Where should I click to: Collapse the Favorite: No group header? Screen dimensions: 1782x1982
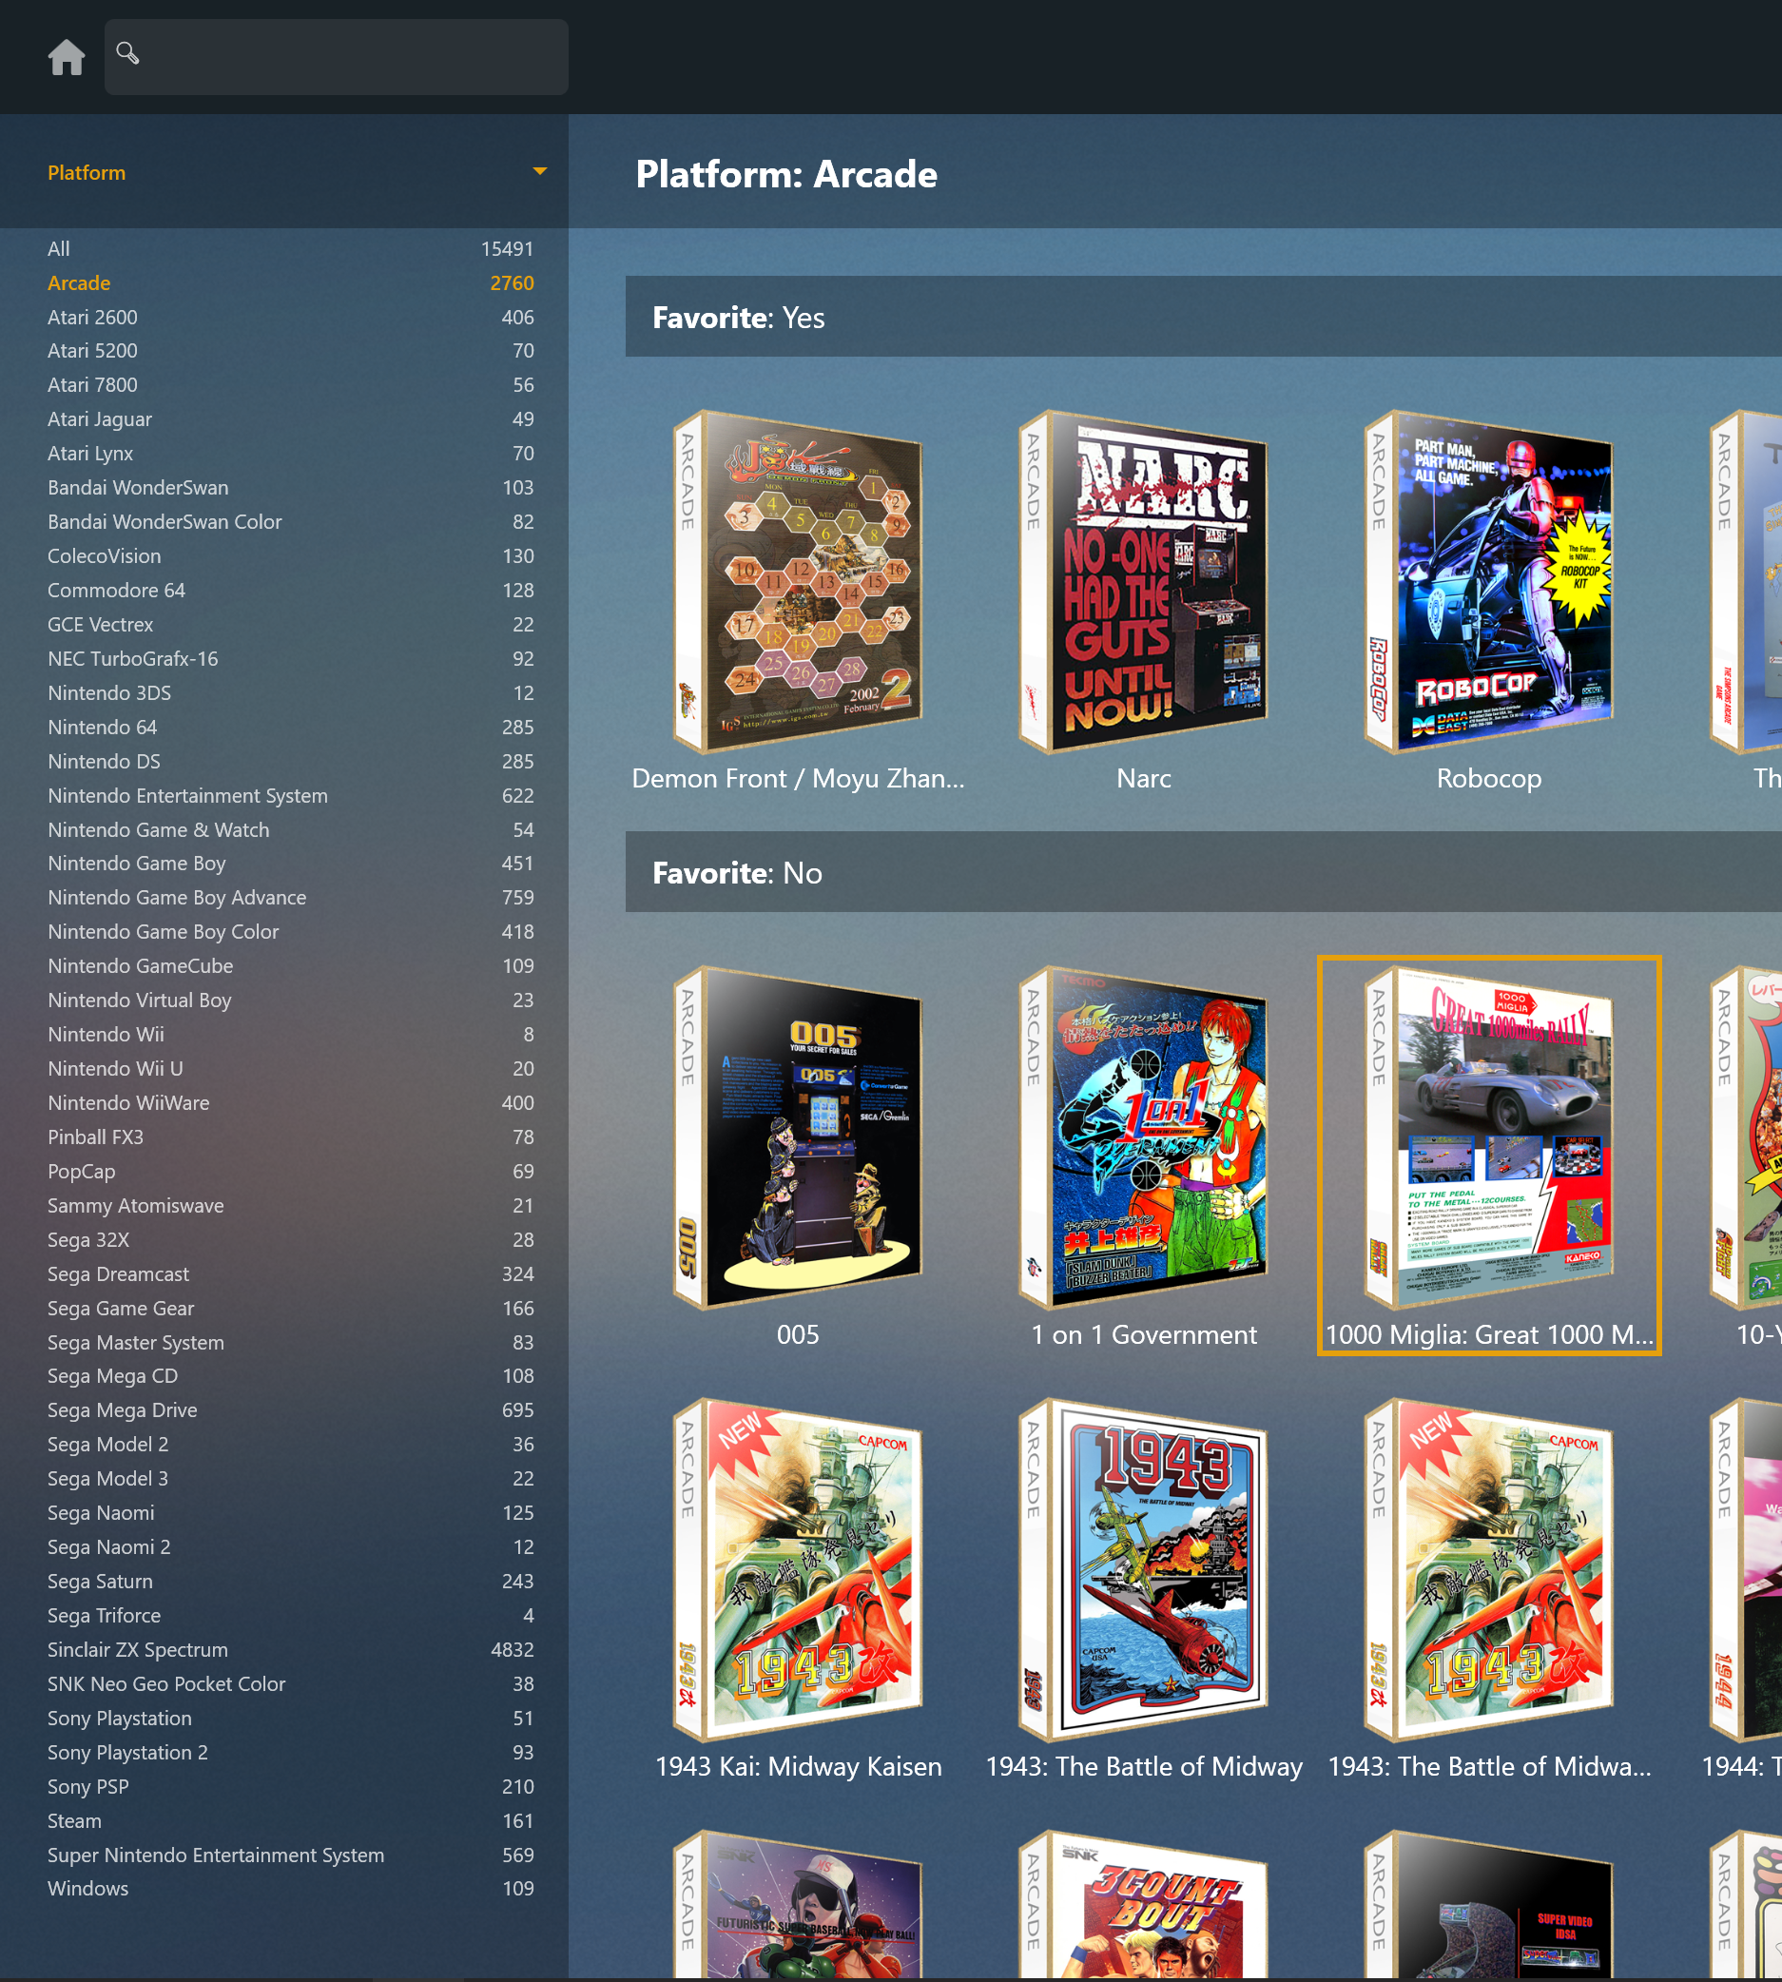(x=1203, y=872)
